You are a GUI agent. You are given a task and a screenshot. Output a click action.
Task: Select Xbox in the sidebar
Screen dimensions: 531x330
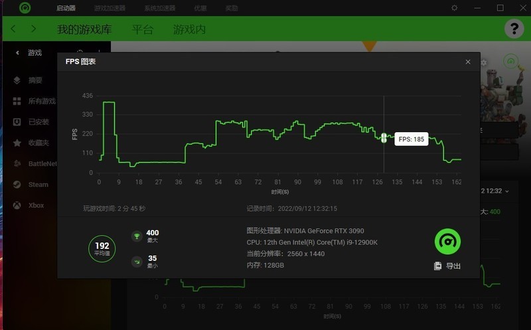37,205
